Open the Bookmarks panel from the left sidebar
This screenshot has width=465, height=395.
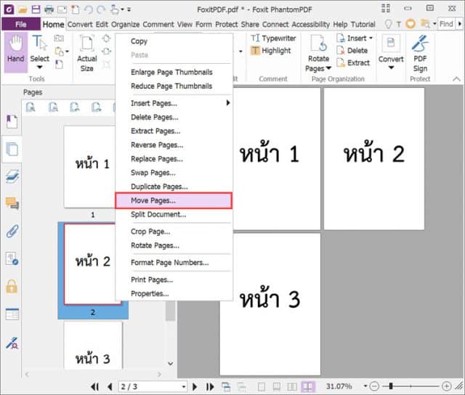(12, 121)
